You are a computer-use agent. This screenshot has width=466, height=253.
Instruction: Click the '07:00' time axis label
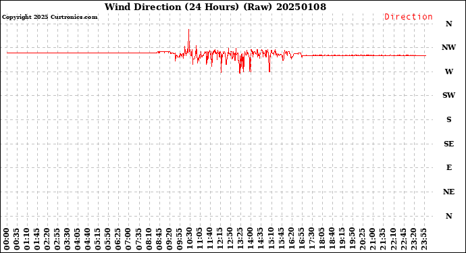[x=128, y=239]
